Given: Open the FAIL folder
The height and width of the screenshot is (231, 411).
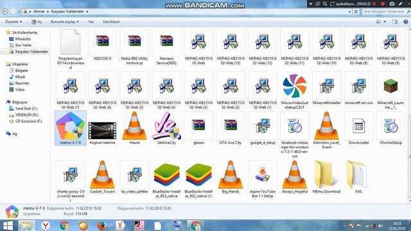Looking at the screenshot, I should [x=358, y=177].
